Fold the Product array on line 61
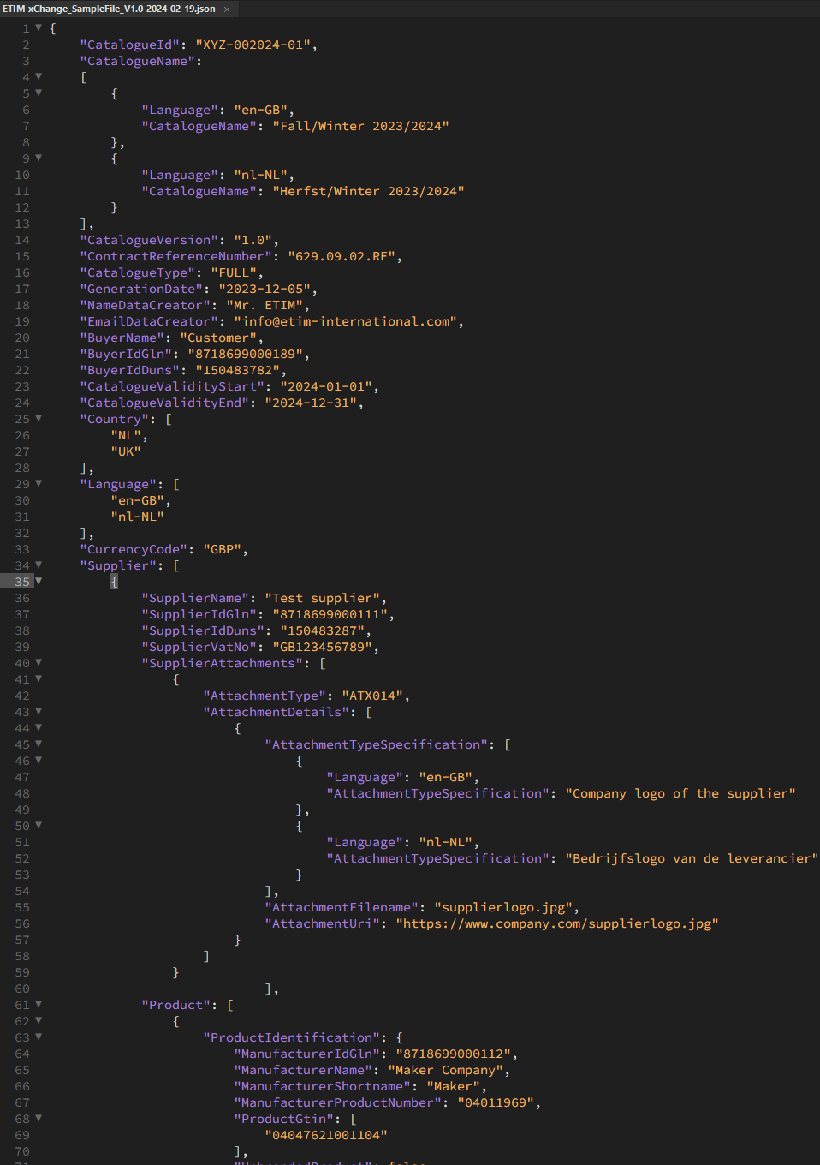The width and height of the screenshot is (820, 1165). (x=39, y=1004)
